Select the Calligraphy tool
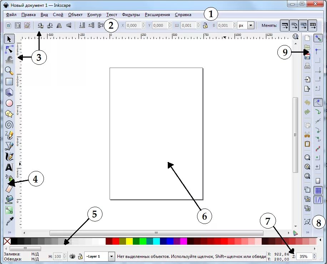The image size is (327, 264). coord(9,157)
